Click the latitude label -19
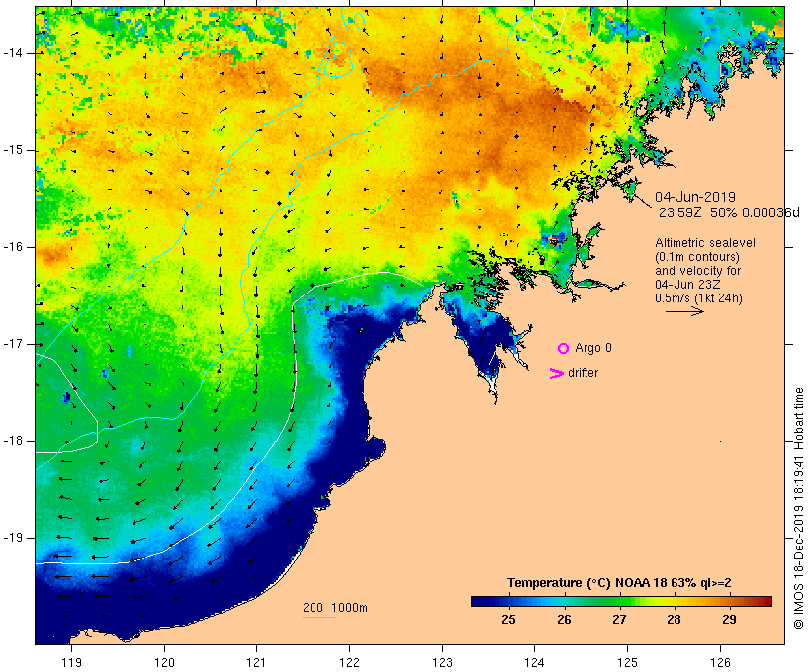The image size is (811, 672). (13, 538)
